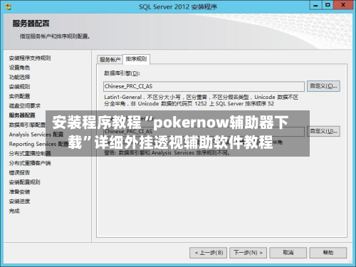Select 安装进度 step in sidebar

coord(19,201)
